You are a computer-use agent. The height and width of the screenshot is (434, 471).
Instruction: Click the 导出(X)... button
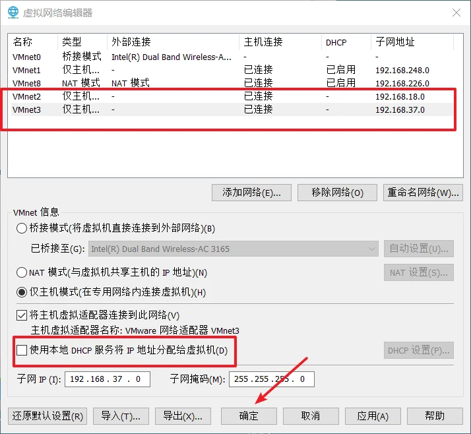[183, 416]
